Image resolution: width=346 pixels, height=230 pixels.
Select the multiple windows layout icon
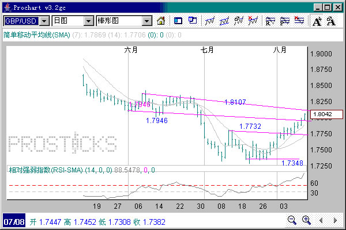pyautogui.click(x=193, y=21)
